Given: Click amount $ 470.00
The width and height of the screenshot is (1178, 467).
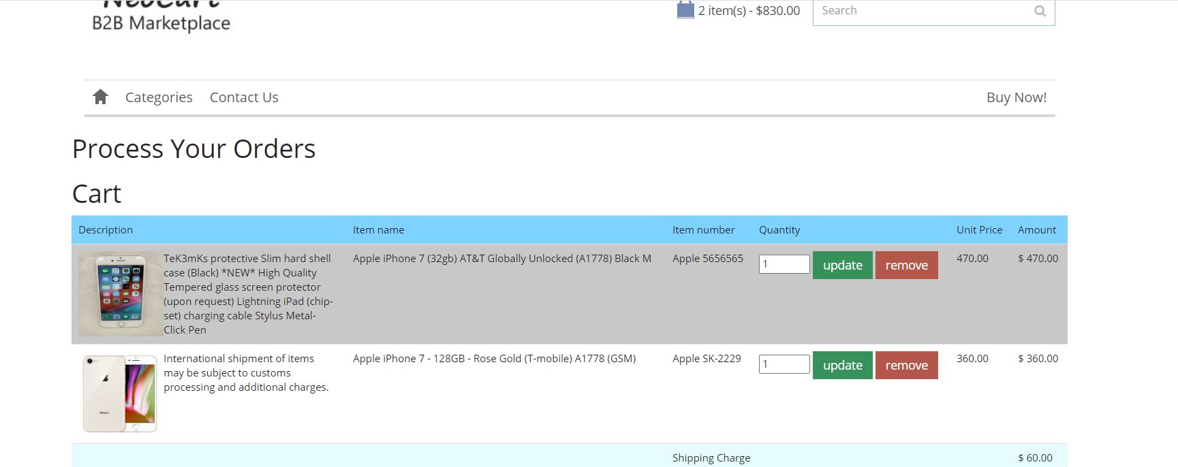Looking at the screenshot, I should click(1038, 259).
